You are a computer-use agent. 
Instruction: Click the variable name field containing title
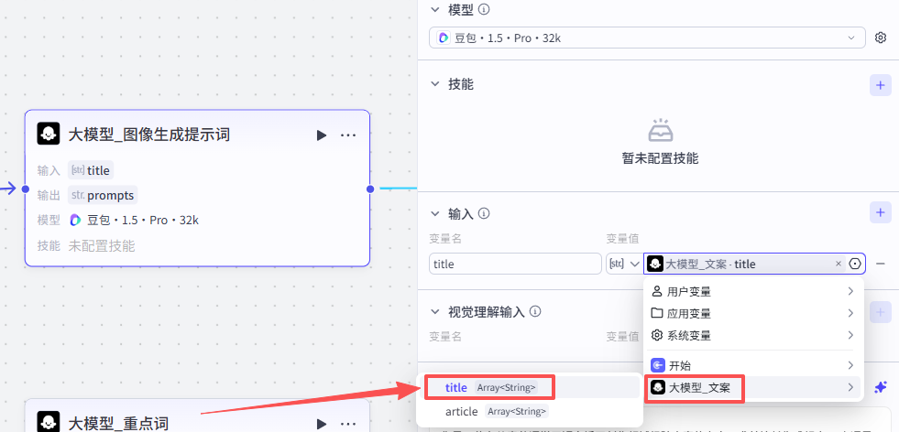tap(514, 264)
